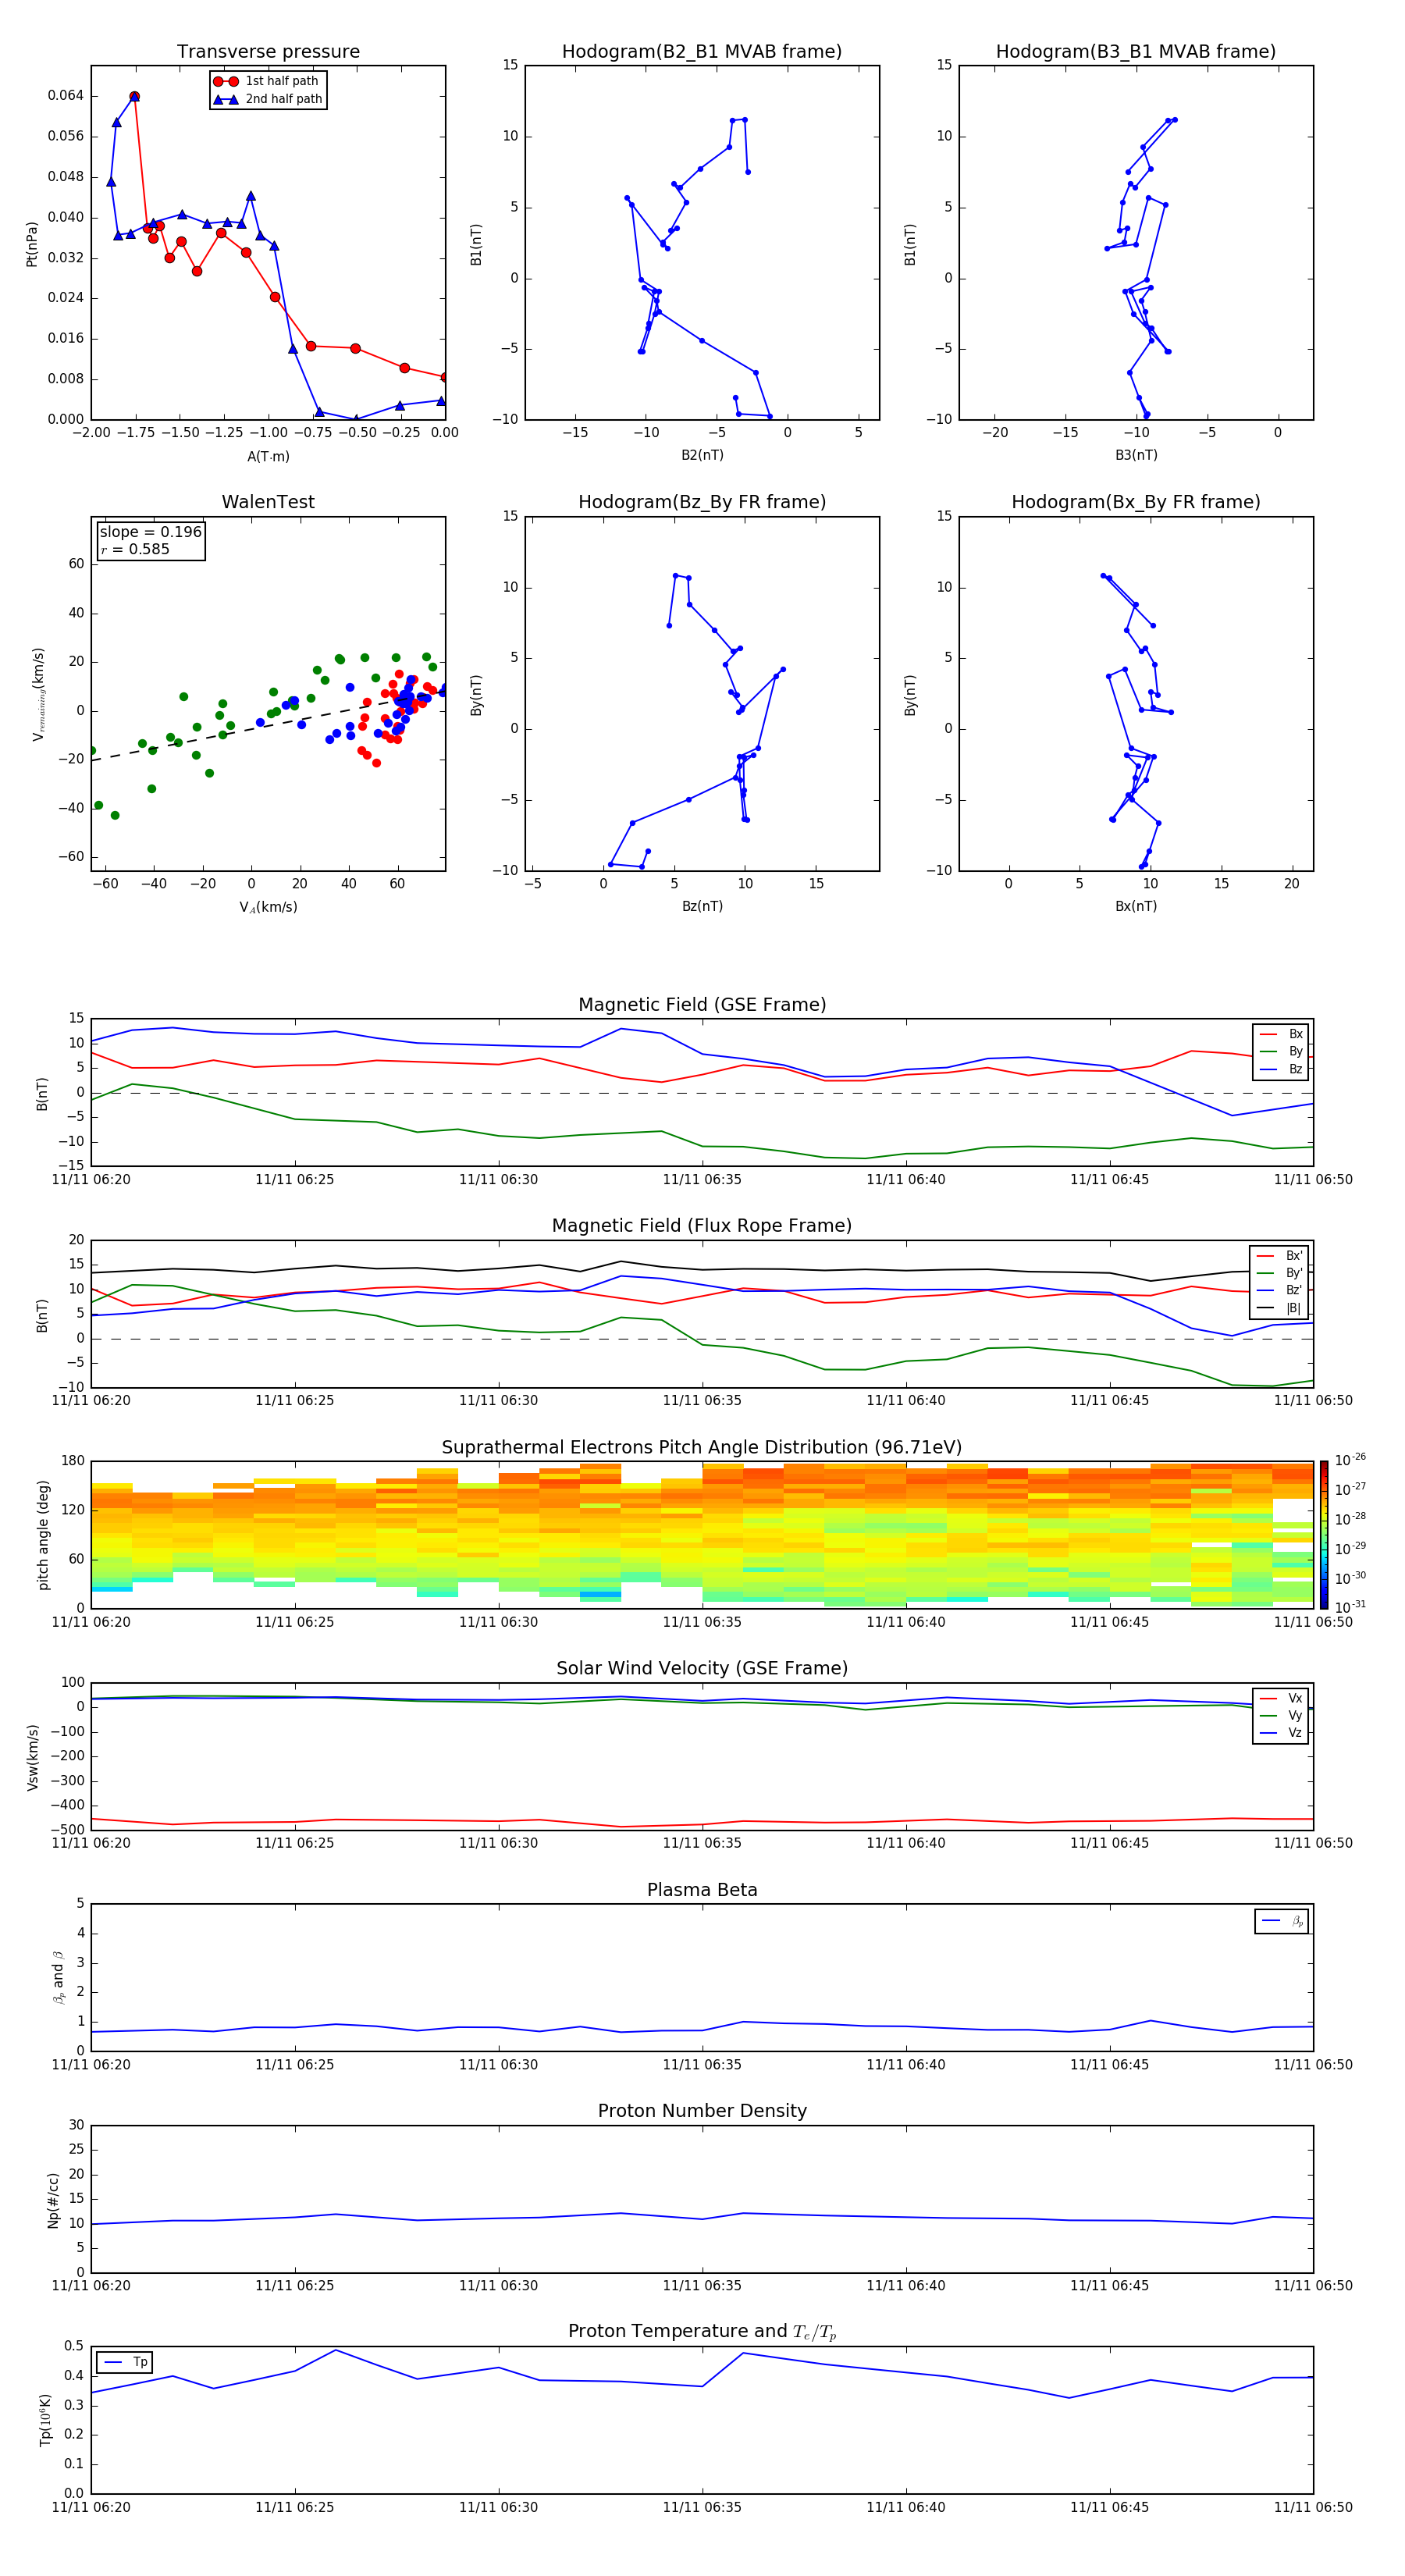The height and width of the screenshot is (2576, 1405).
Task: Click the 'Transverse pressure' plot title
Action: pos(268,52)
